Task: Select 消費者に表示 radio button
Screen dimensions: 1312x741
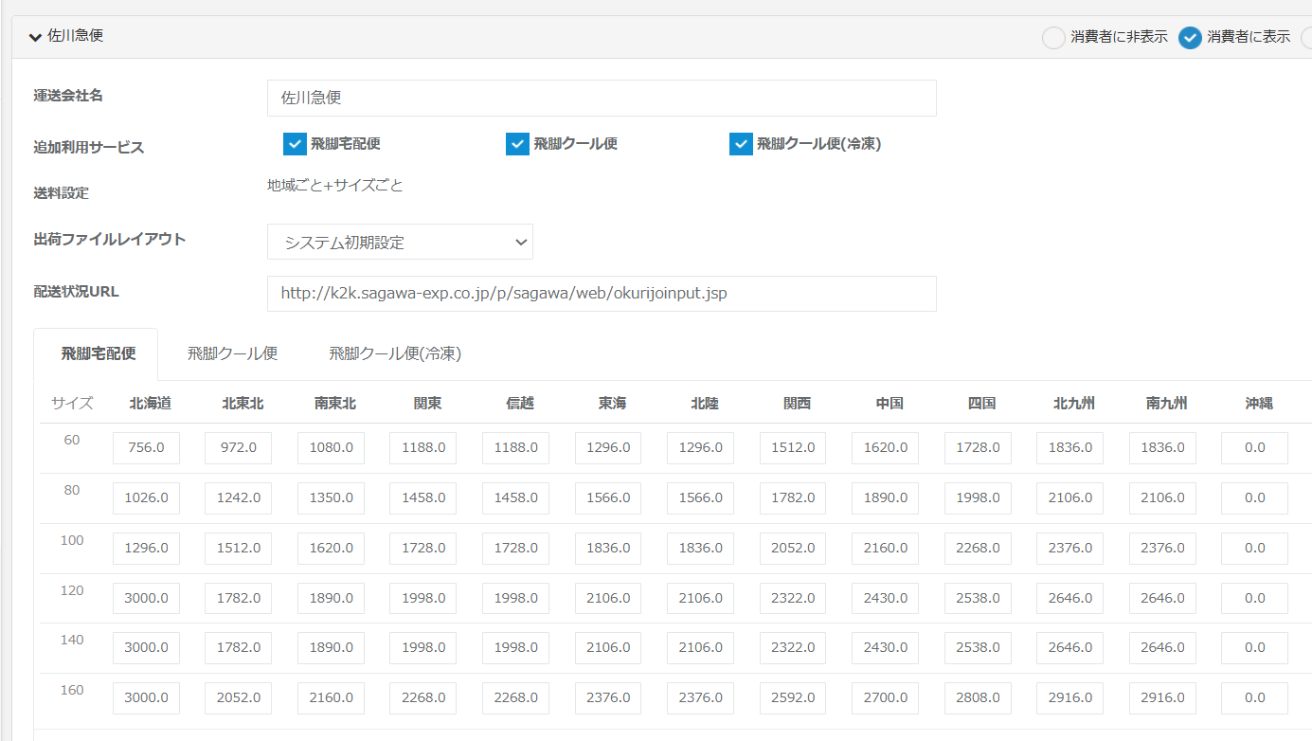Action: click(x=1190, y=38)
